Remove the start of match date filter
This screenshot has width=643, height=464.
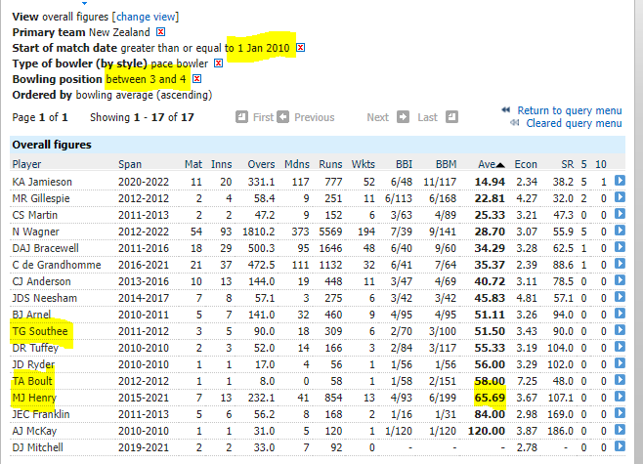301,48
